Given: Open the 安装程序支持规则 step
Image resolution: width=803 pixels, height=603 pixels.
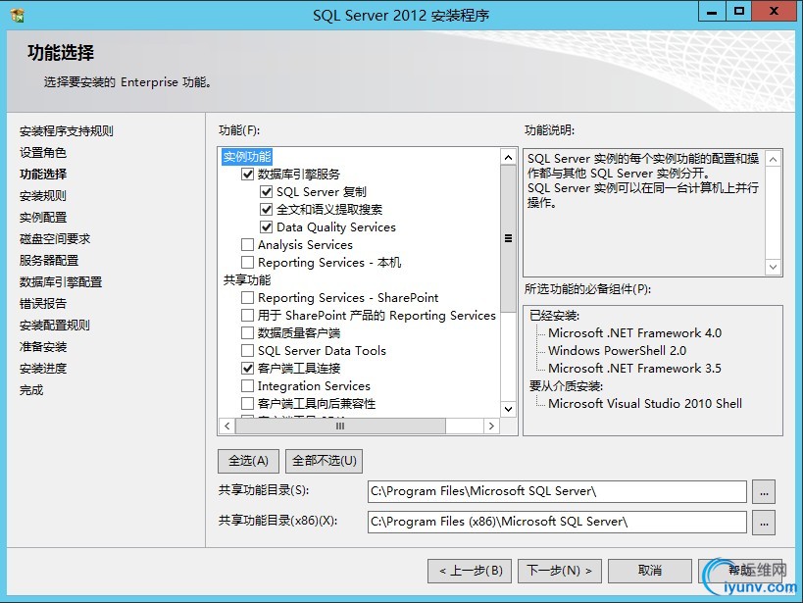Looking at the screenshot, I should (67, 131).
